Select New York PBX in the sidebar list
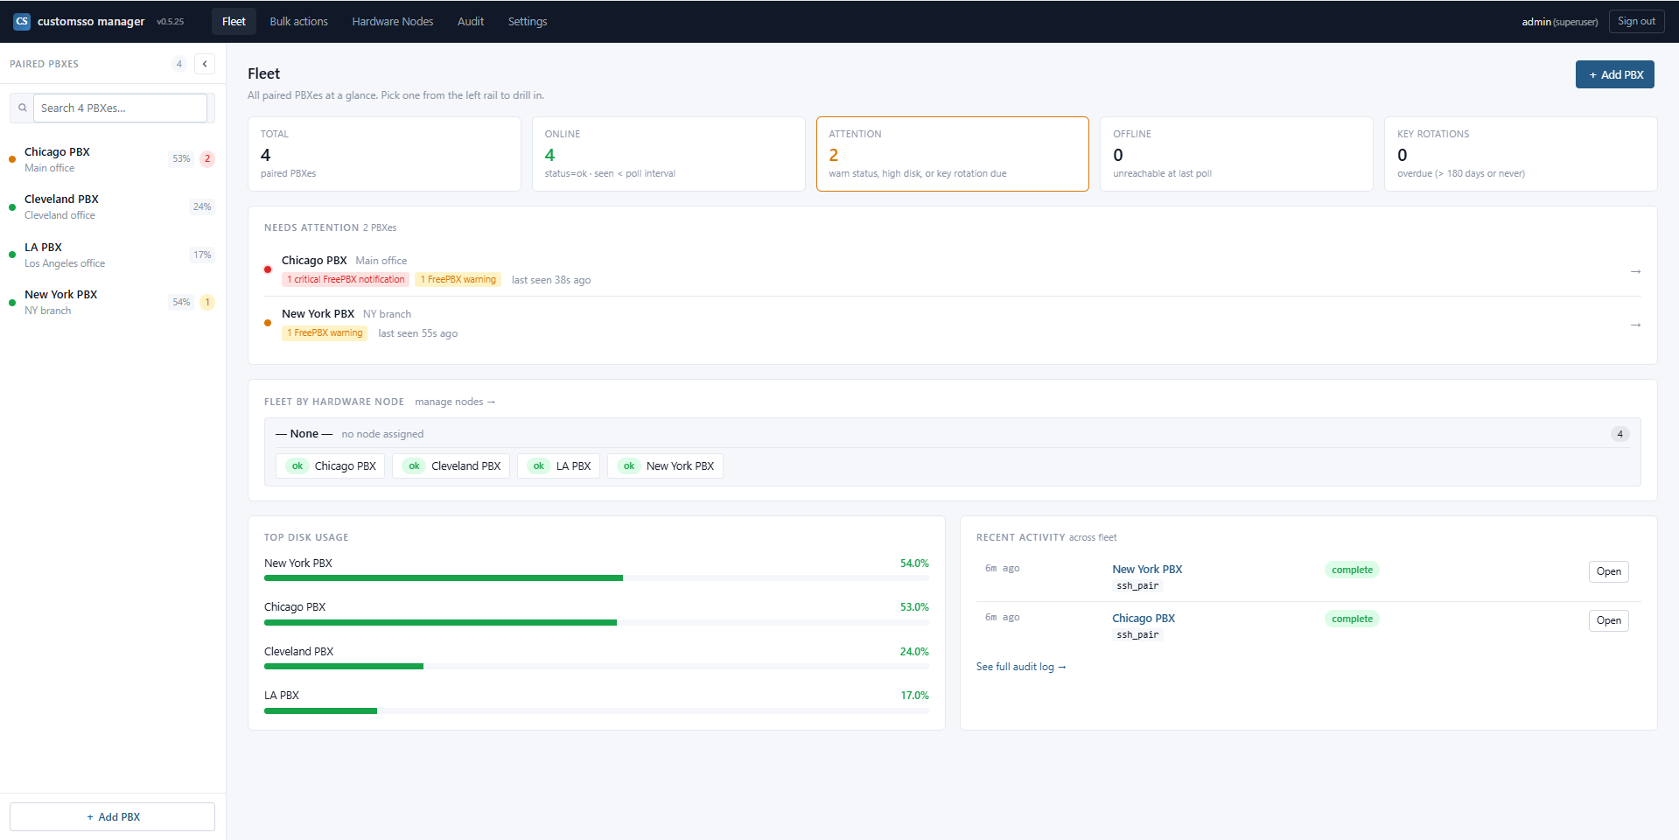Screen dimensions: 1679x840 [x=112, y=302]
